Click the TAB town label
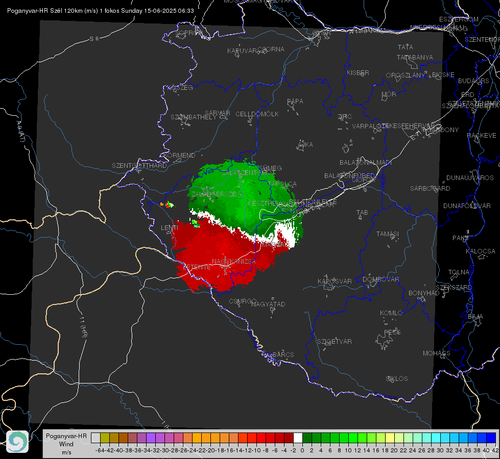The width and height of the screenshot is (500, 459). (362, 213)
